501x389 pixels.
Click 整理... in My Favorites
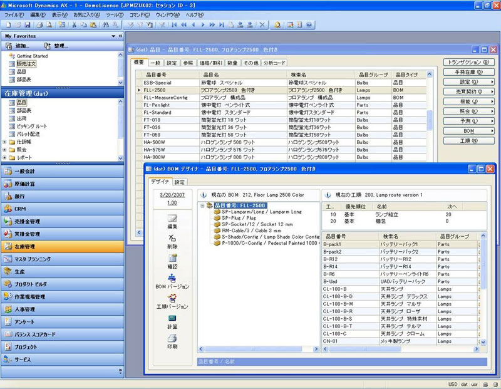tap(56, 46)
